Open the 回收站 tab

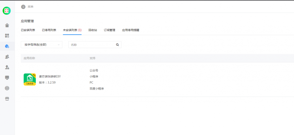(x=92, y=30)
